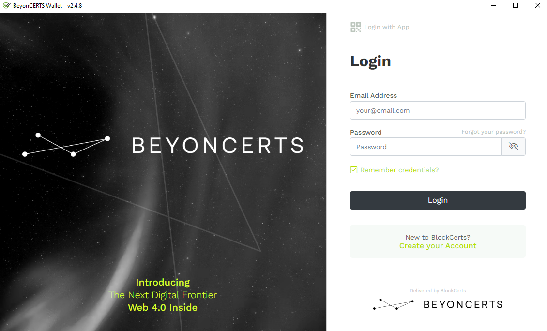Click the constellation graphic in the space artwork
Screen dimensions: 547x331
(x=65, y=145)
